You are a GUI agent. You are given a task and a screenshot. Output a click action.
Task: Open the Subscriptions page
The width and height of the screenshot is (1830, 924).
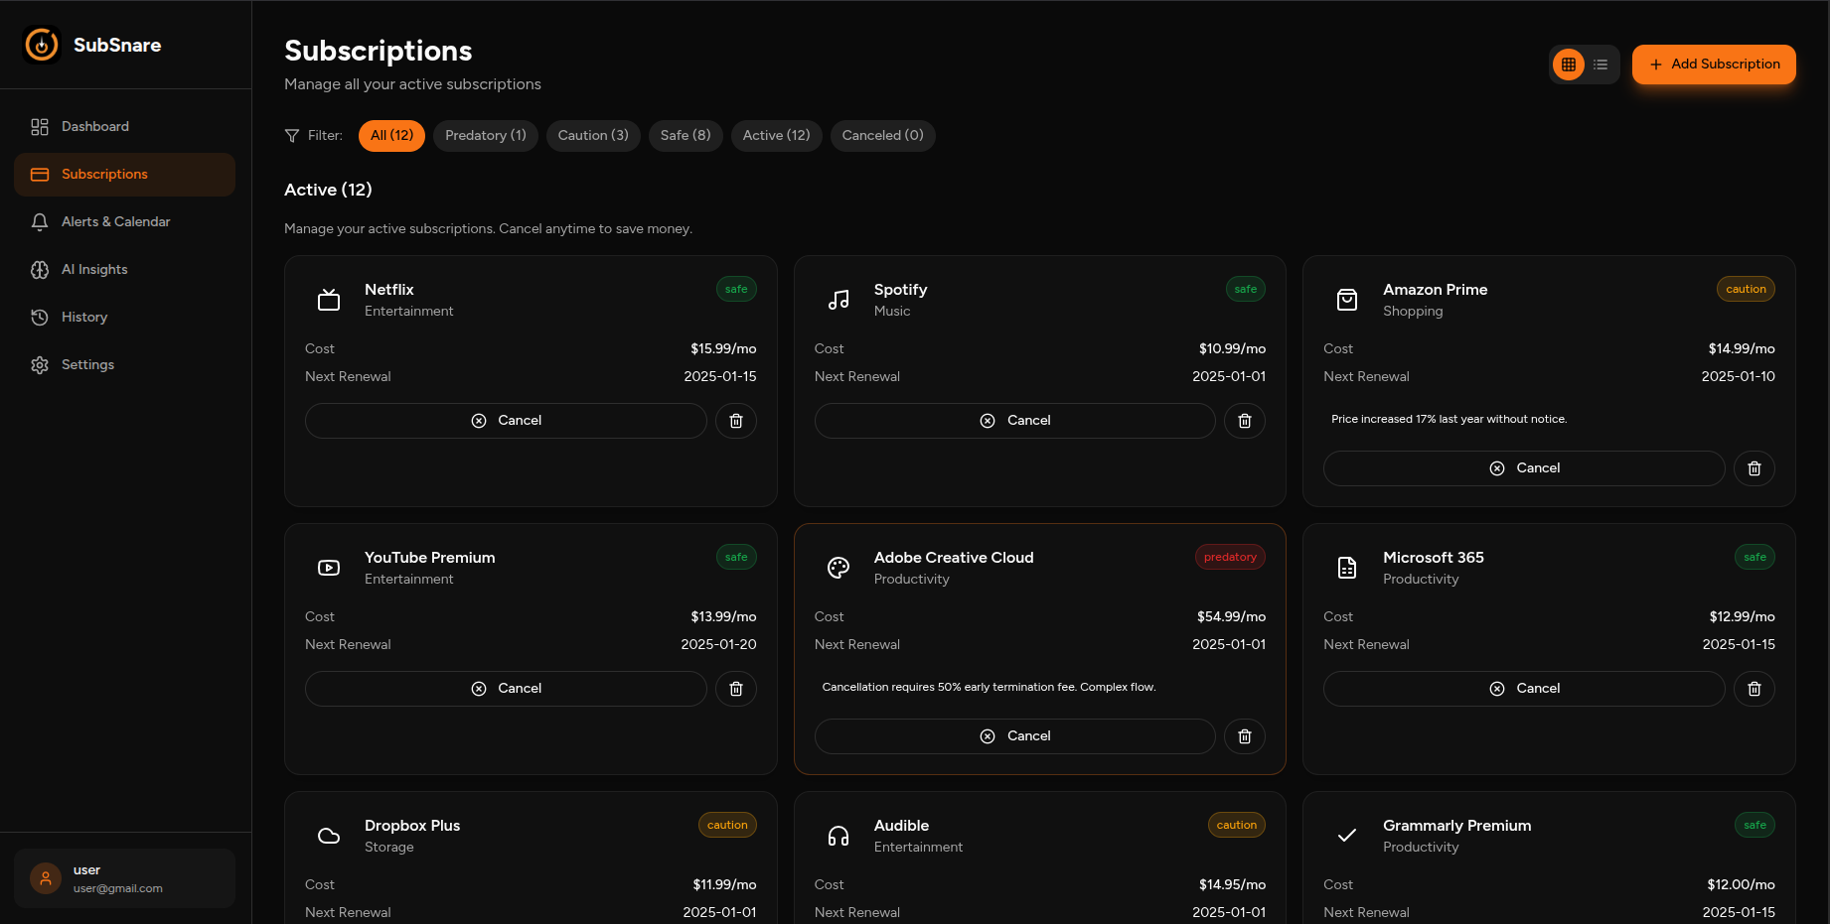[124, 175]
